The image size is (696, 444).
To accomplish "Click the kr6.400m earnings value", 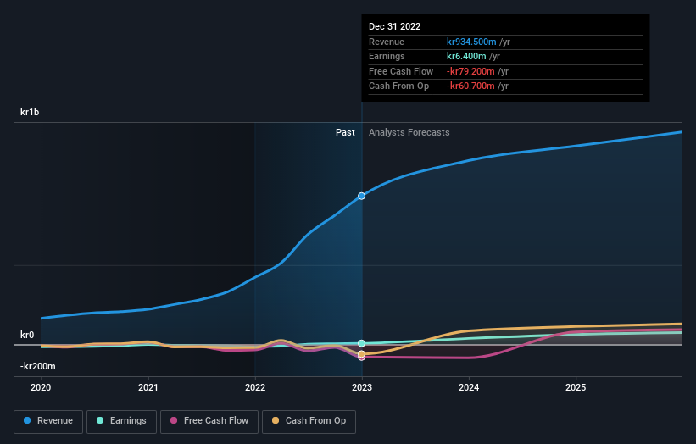I will click(466, 56).
